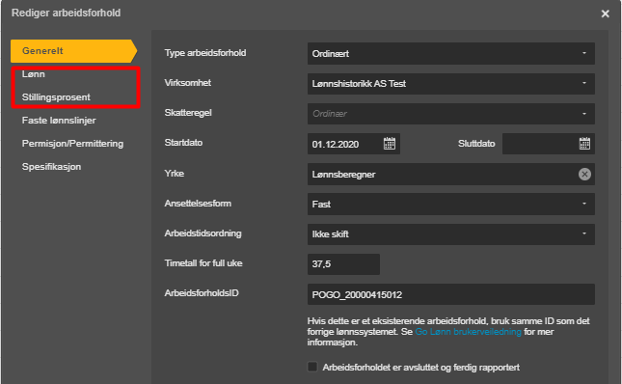622x384 pixels.
Task: Select the Generelt tab
Action: click(73, 51)
